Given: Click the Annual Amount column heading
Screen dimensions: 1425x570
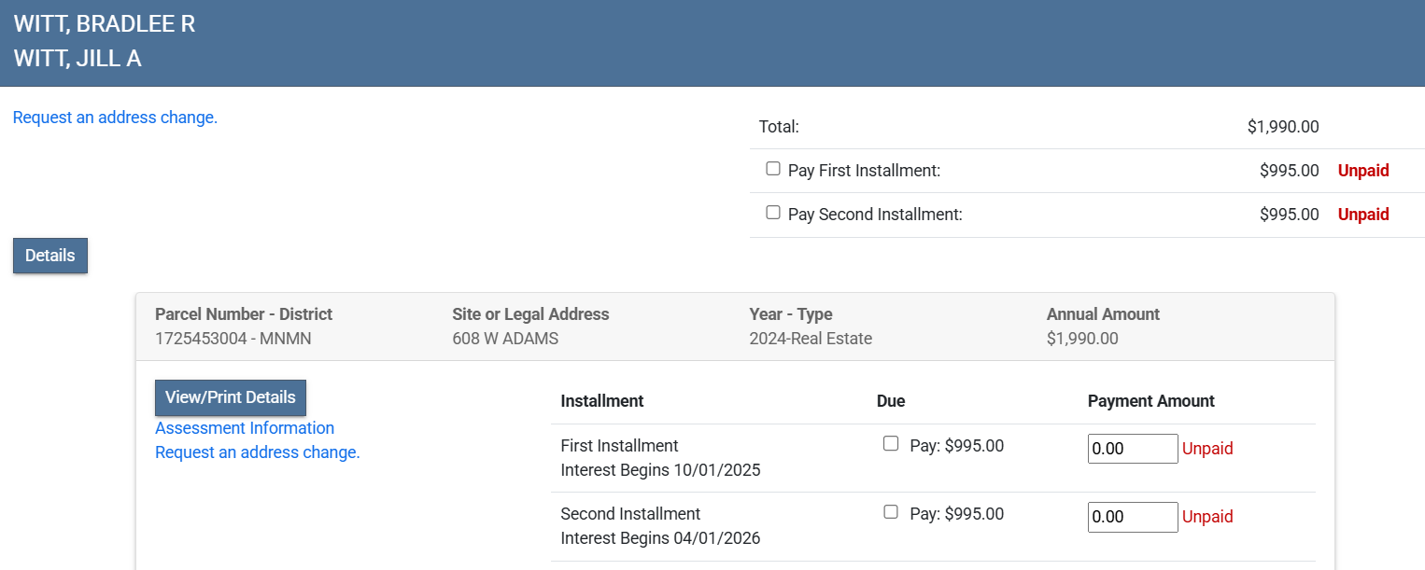Looking at the screenshot, I should coord(1103,314).
